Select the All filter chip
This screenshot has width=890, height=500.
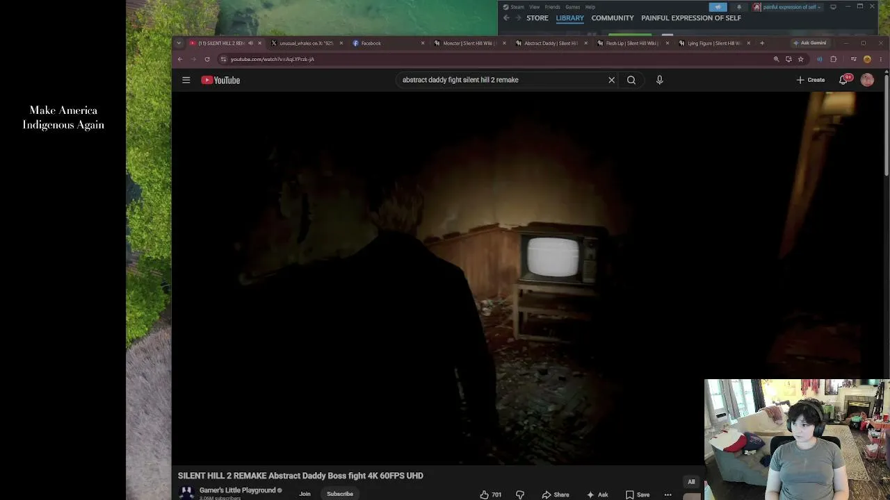click(x=691, y=482)
